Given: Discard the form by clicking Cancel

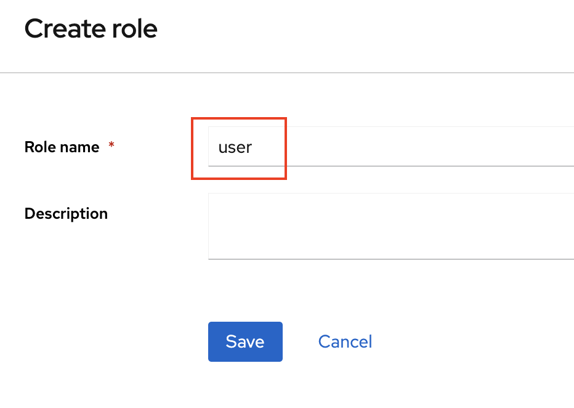Looking at the screenshot, I should click(345, 341).
